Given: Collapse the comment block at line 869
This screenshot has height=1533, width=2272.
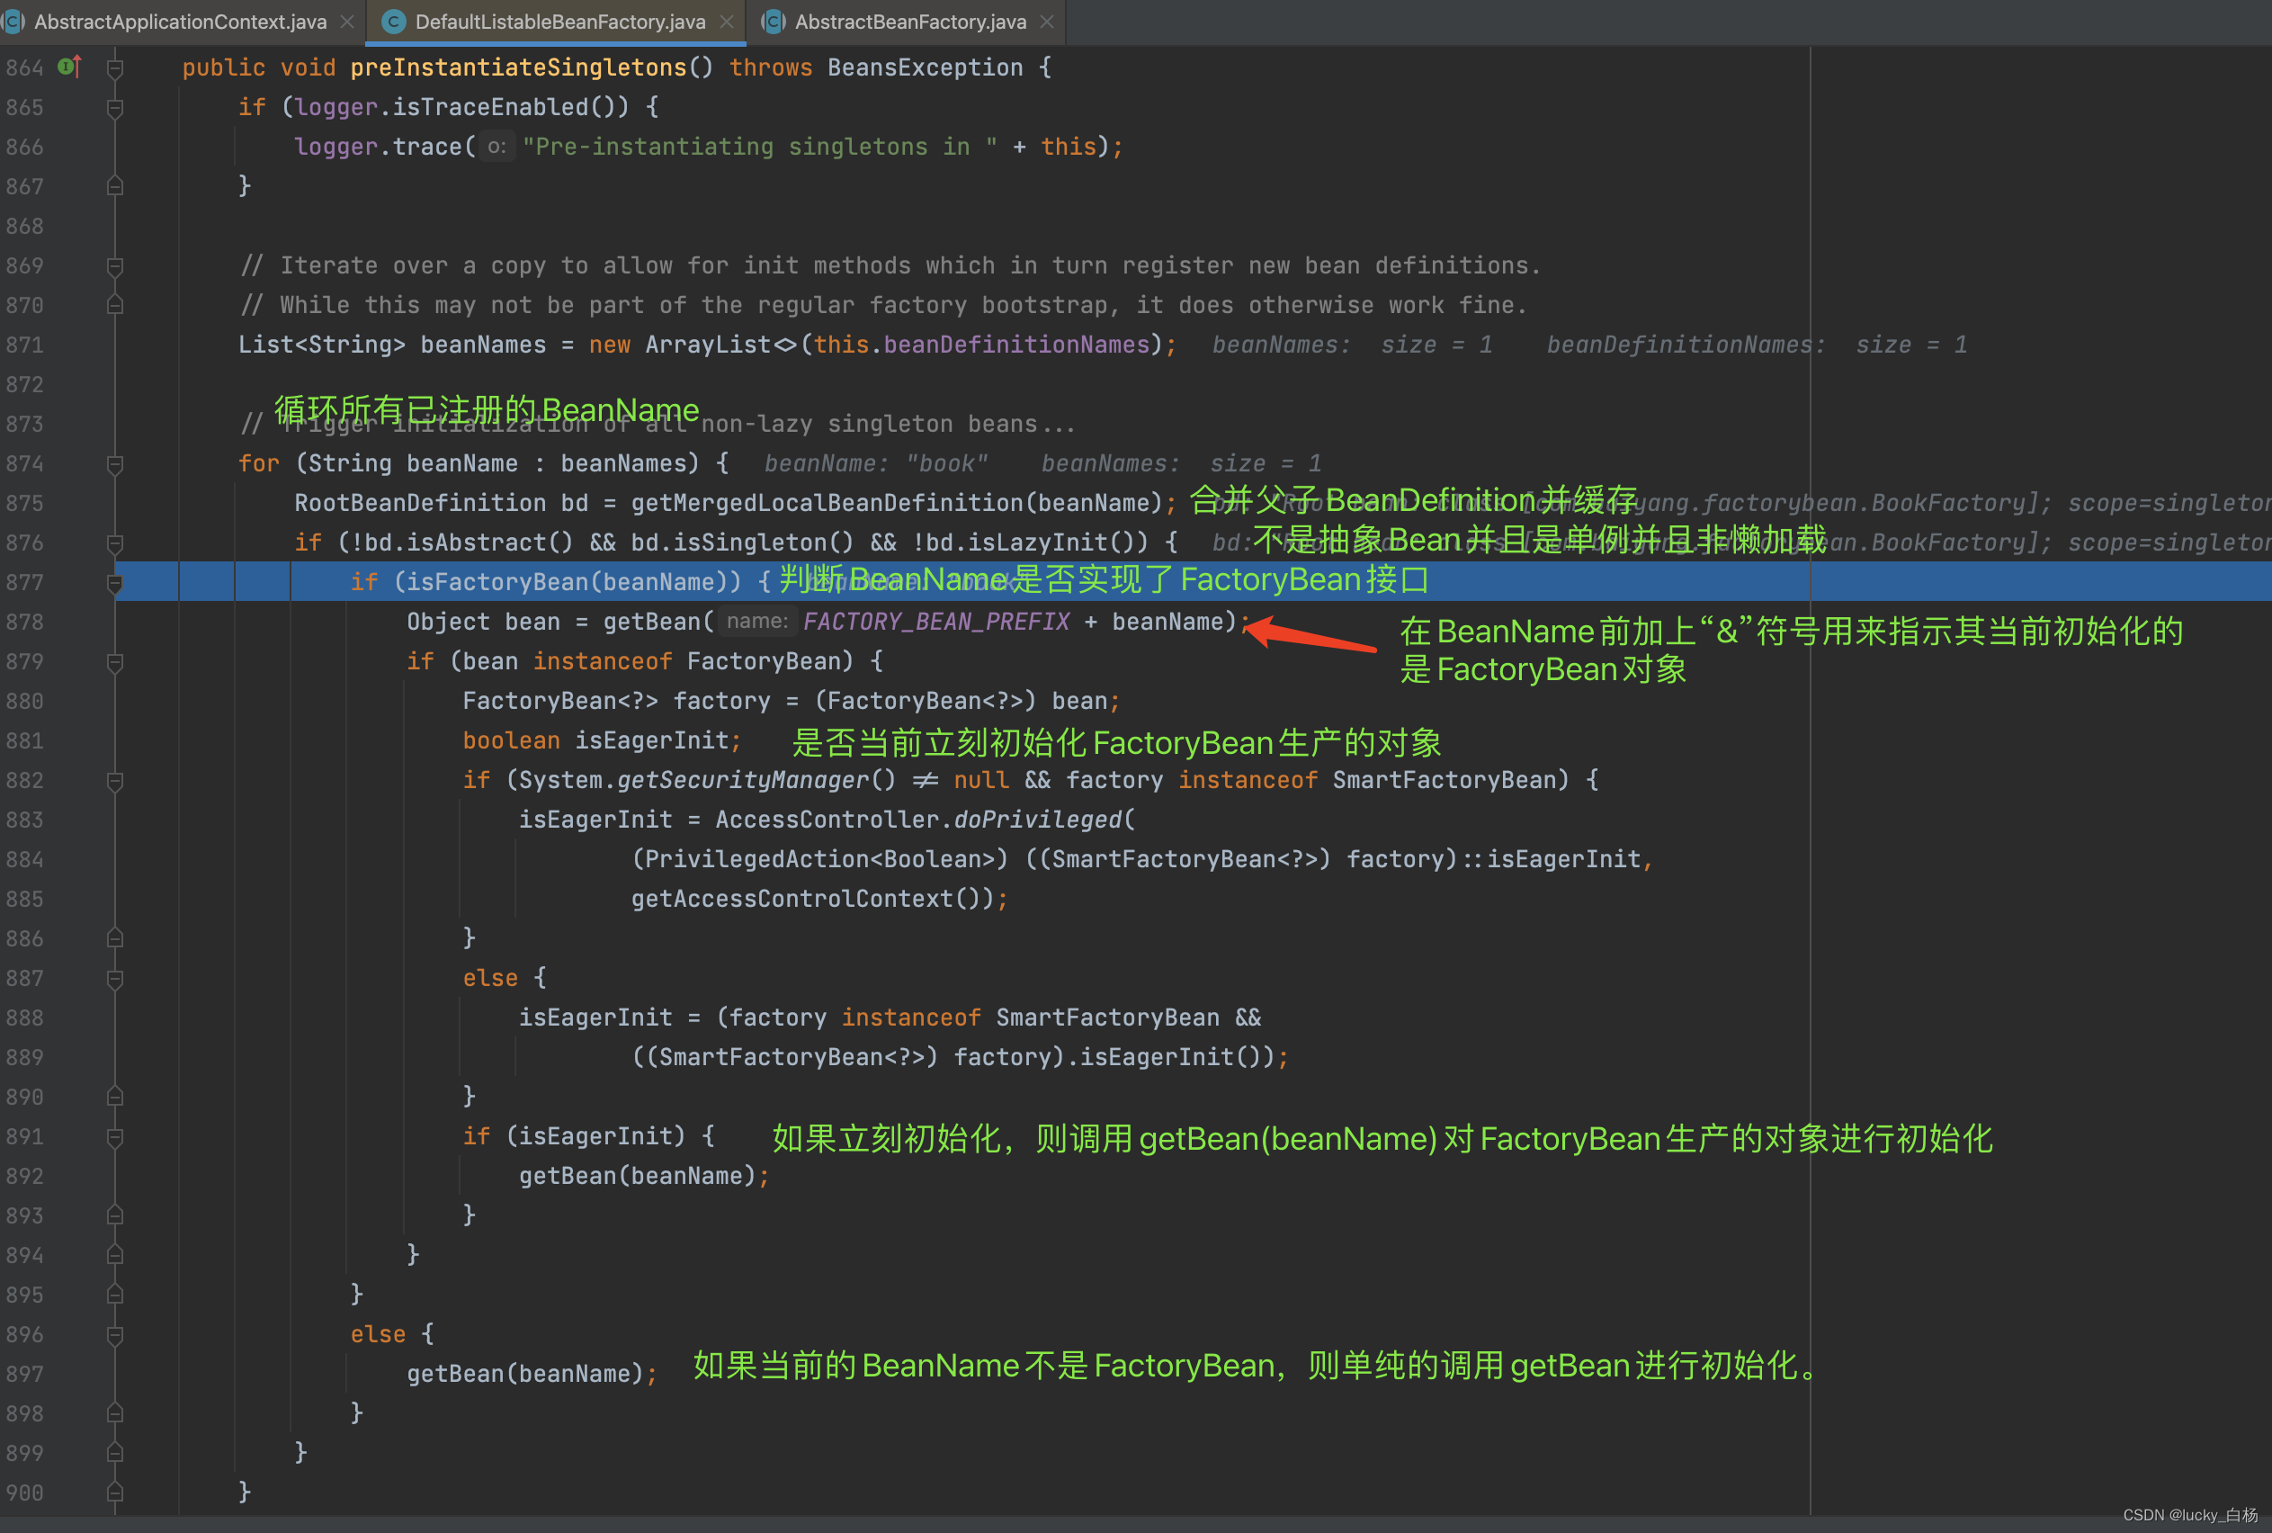Looking at the screenshot, I should (x=114, y=266).
